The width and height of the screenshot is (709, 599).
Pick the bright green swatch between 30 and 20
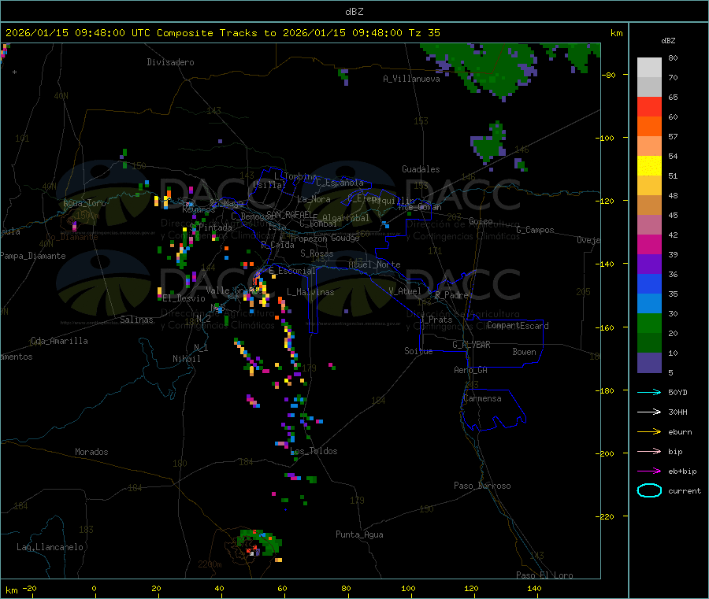pos(649,323)
